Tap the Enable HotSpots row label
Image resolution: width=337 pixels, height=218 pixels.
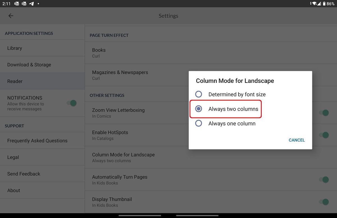pos(110,132)
